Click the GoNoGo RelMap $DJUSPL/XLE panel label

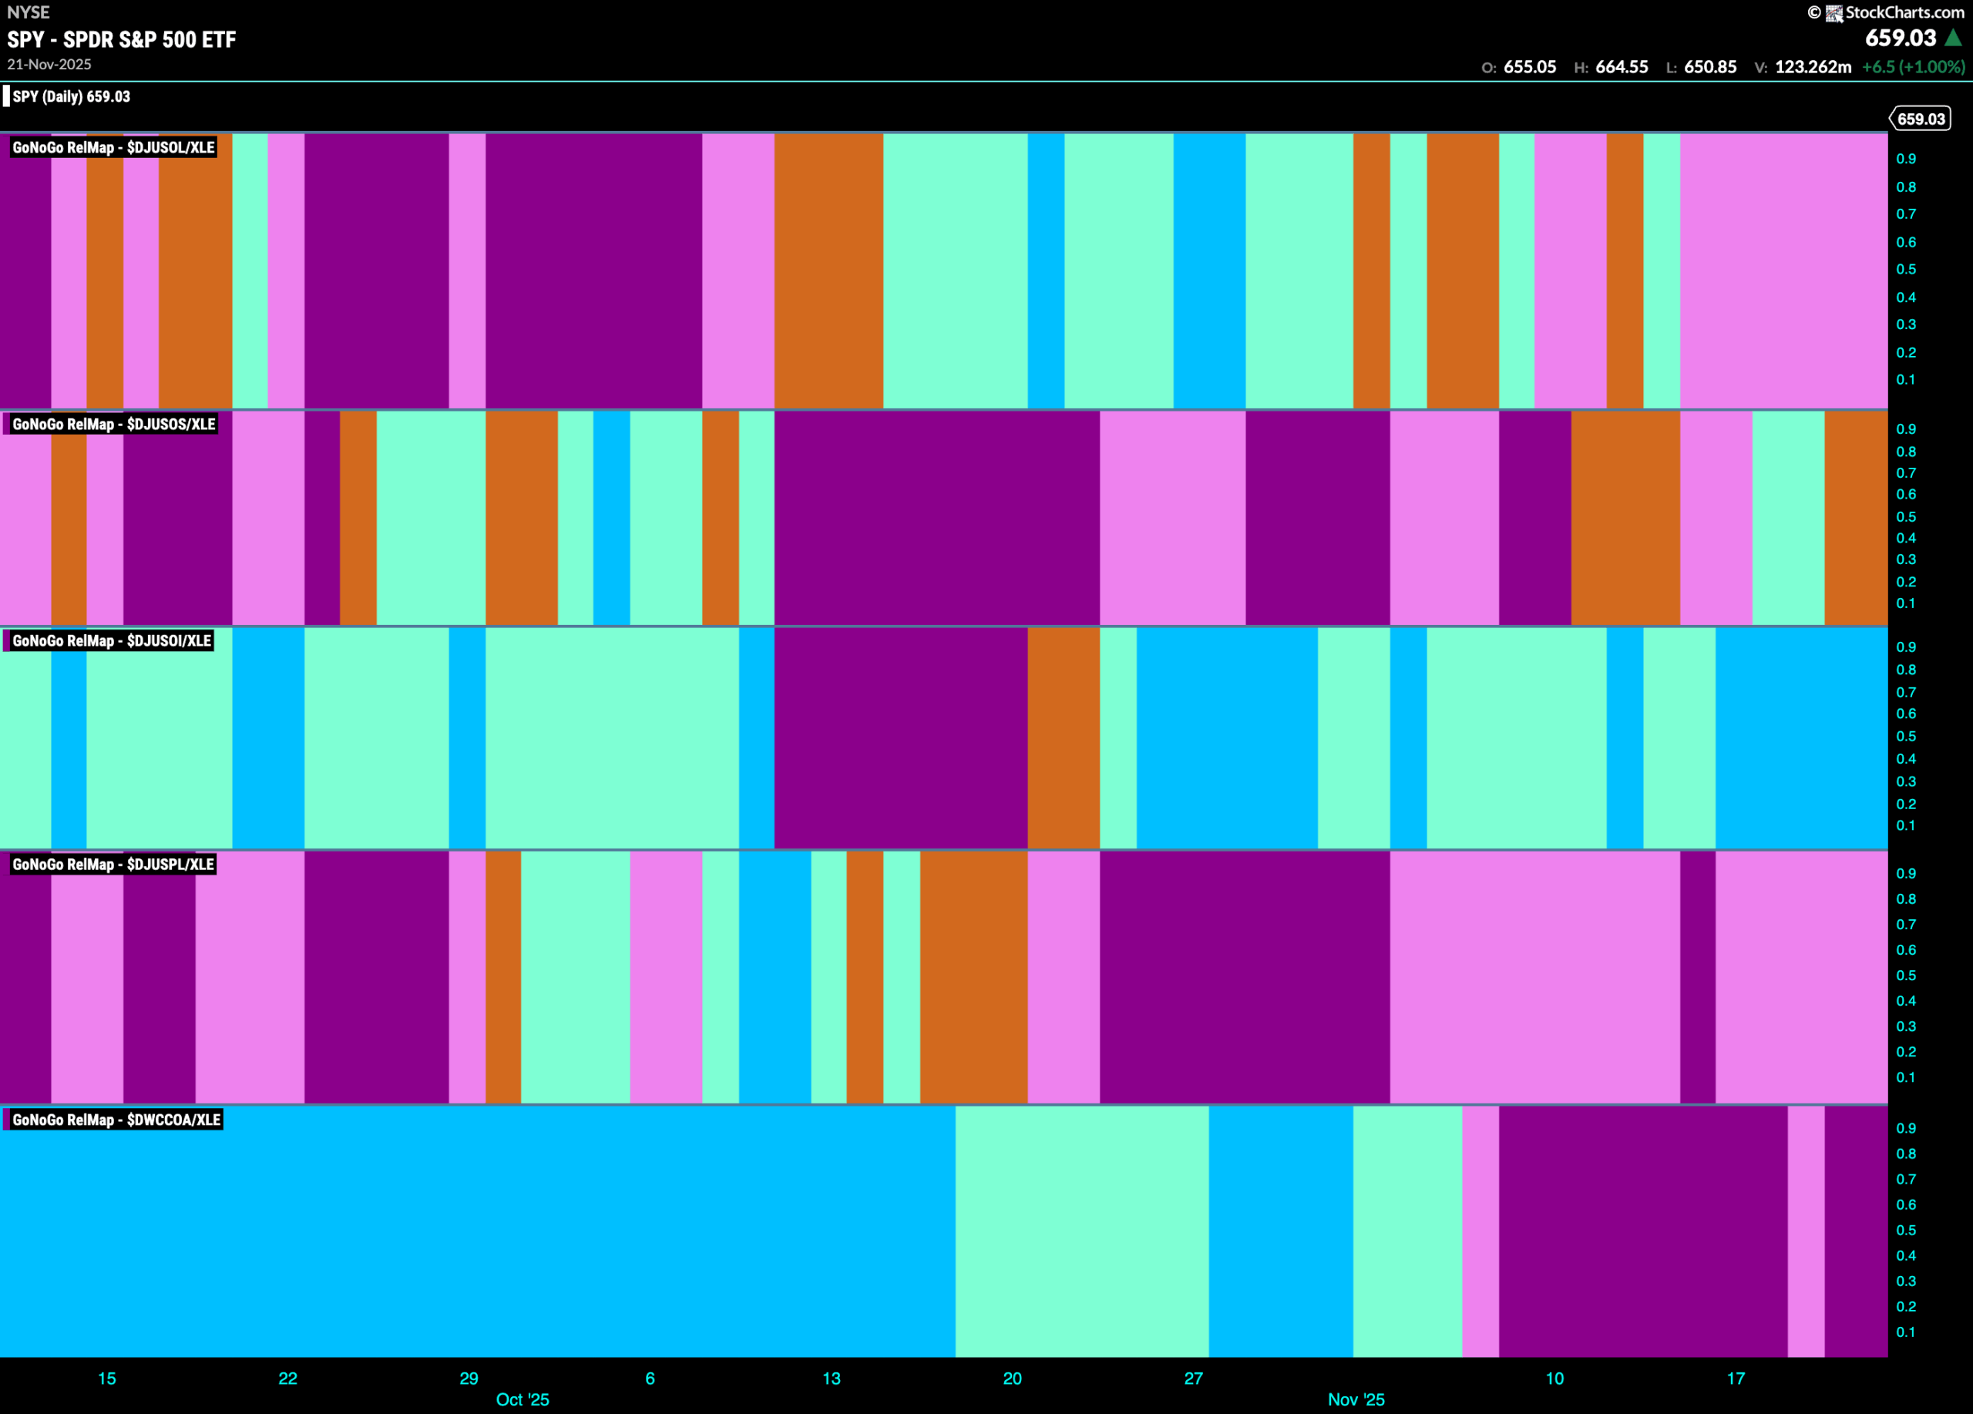tap(113, 865)
